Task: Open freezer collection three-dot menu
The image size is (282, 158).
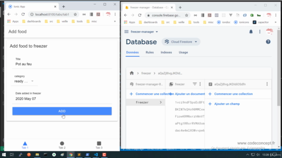Action: pyautogui.click(x=200, y=84)
